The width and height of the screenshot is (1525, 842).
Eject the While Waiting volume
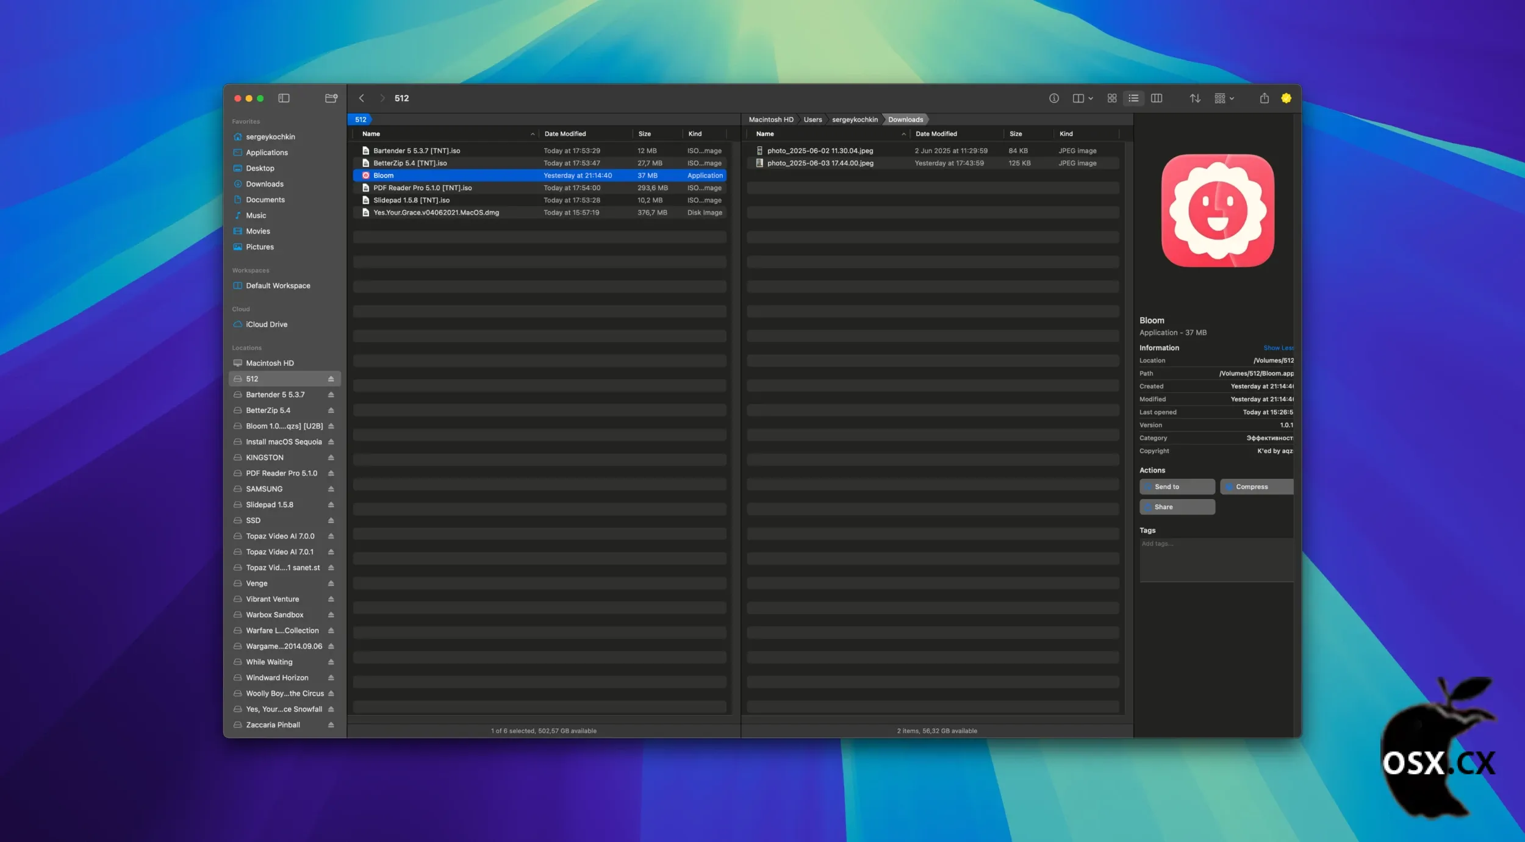[331, 662]
